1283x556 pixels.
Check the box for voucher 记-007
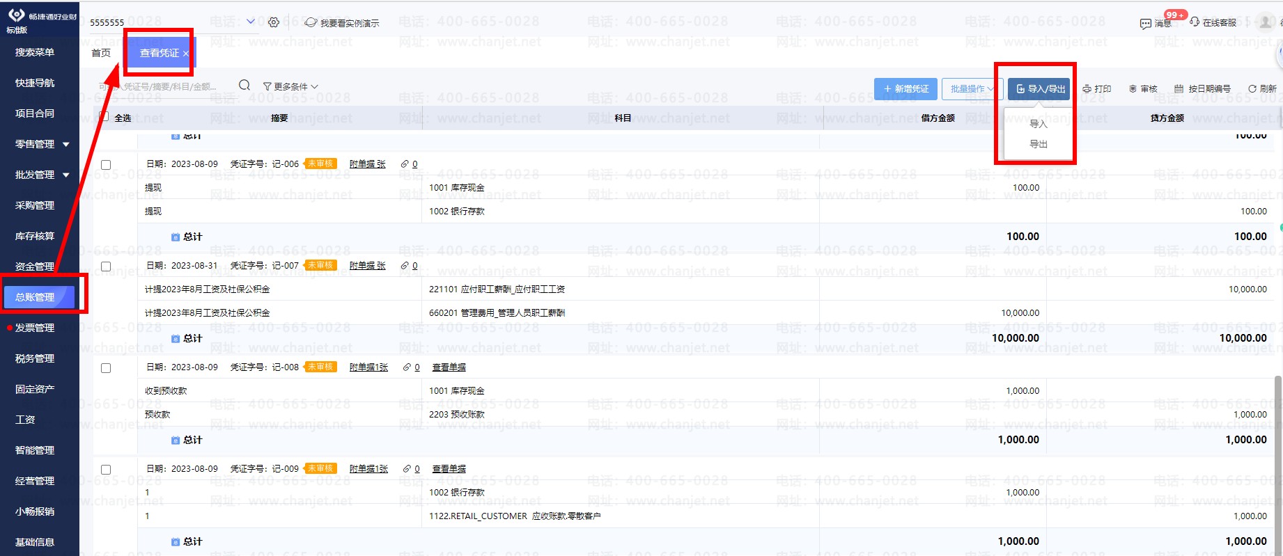(106, 267)
